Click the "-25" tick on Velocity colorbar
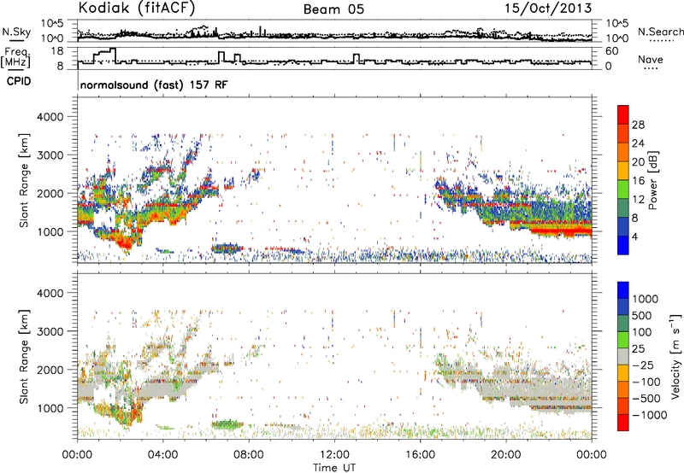Viewport: 684px width, 473px height. 643,365
